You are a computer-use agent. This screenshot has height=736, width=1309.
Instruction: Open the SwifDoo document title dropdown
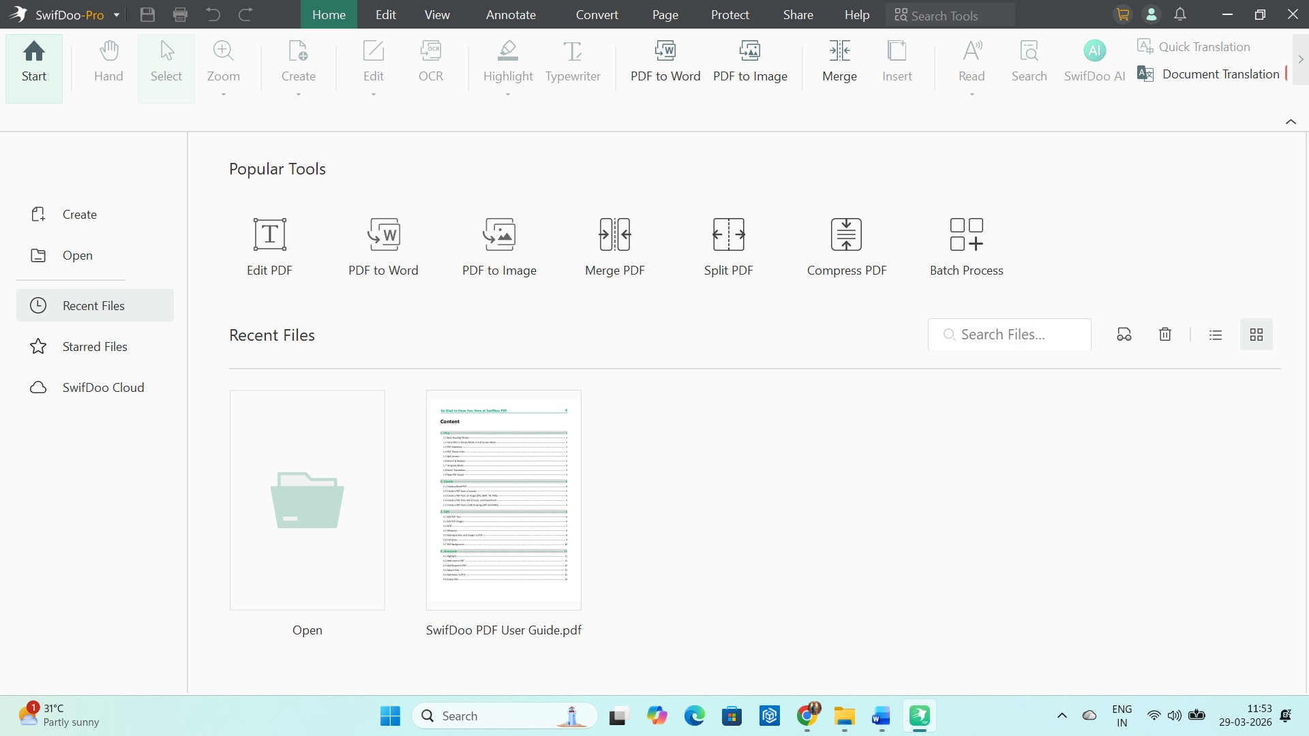(117, 14)
